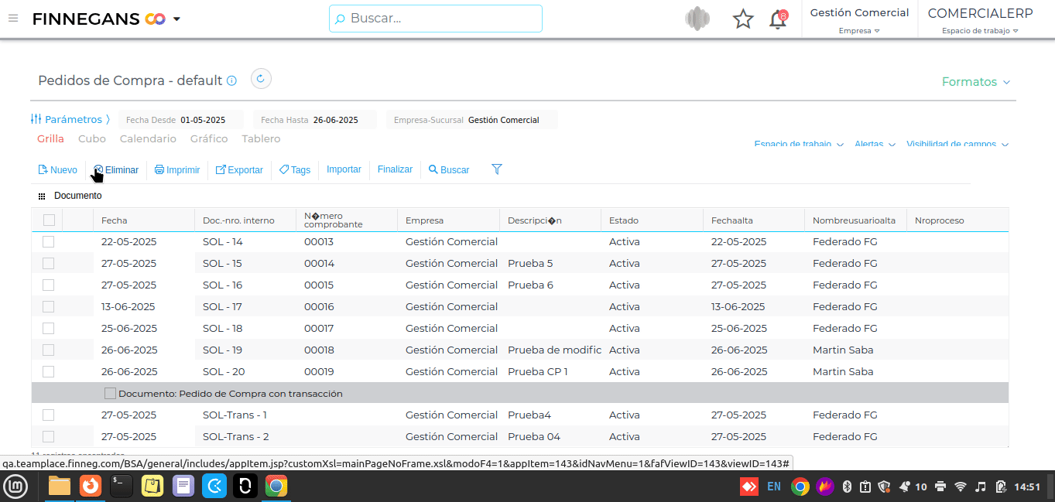Image resolution: width=1055 pixels, height=502 pixels.
Task: Switch to the Cubo view tab
Action: coord(92,139)
